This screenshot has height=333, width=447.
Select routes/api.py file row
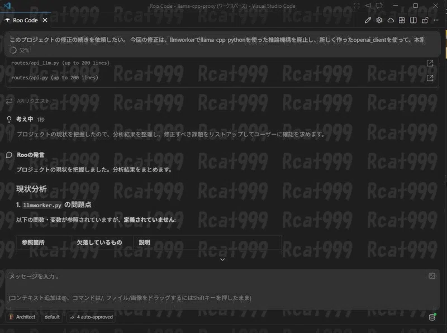[222, 78]
